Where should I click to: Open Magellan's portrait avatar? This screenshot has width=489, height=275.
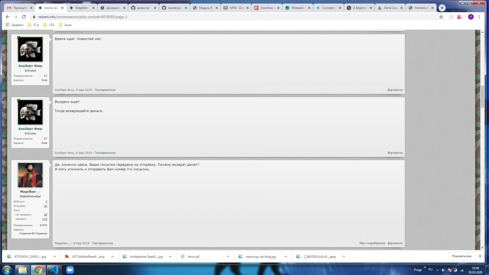pos(30,175)
